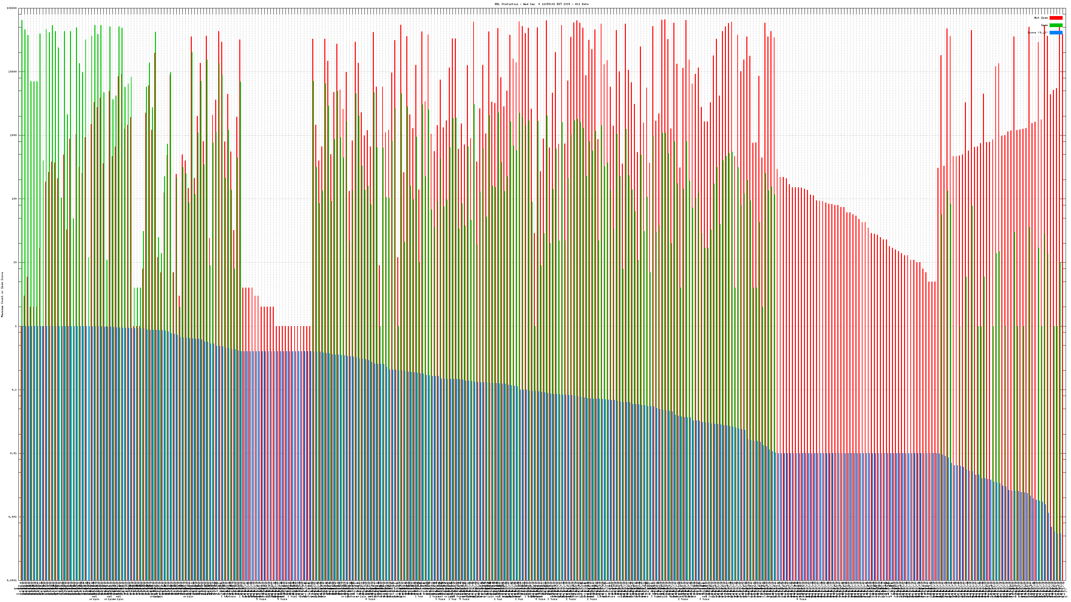Click the 1000 y-axis tick label
Viewport: 1071px width, 602px height.
[x=14, y=135]
